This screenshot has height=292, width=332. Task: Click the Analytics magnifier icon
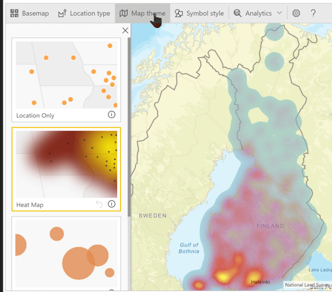coord(238,13)
